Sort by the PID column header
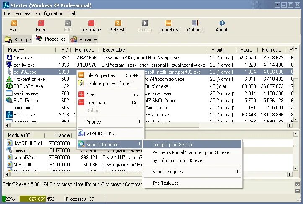Image resolution: width=303 pixels, height=204 pixels. pyautogui.click(x=63, y=50)
